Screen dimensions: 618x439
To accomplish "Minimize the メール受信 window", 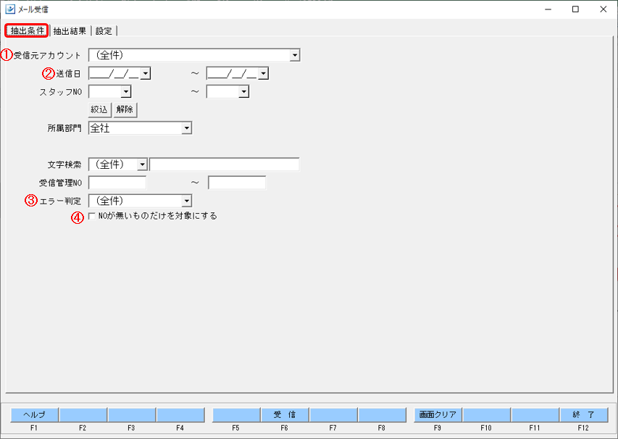I will click(x=548, y=9).
